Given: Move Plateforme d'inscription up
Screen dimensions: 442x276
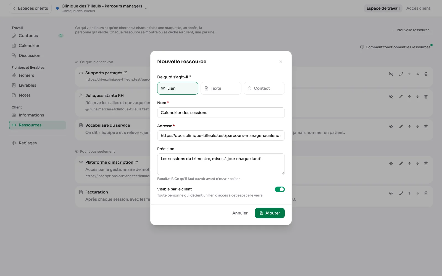Looking at the screenshot, I should pos(409,163).
